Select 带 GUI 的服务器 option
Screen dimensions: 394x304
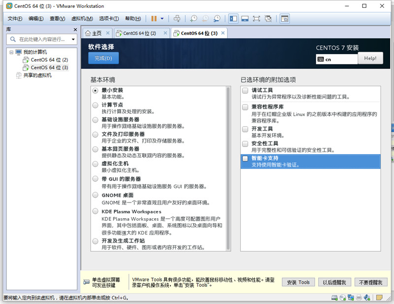click(95, 179)
